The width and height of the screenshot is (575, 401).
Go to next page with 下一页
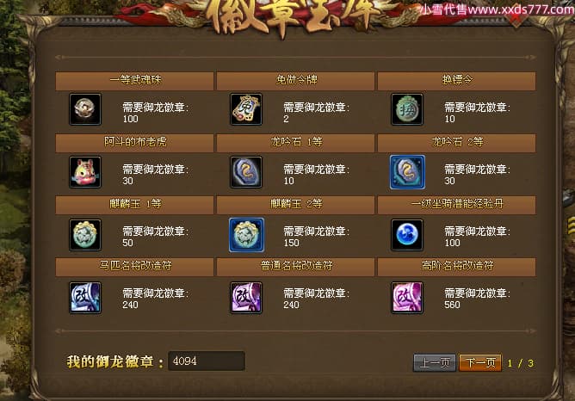pos(480,363)
